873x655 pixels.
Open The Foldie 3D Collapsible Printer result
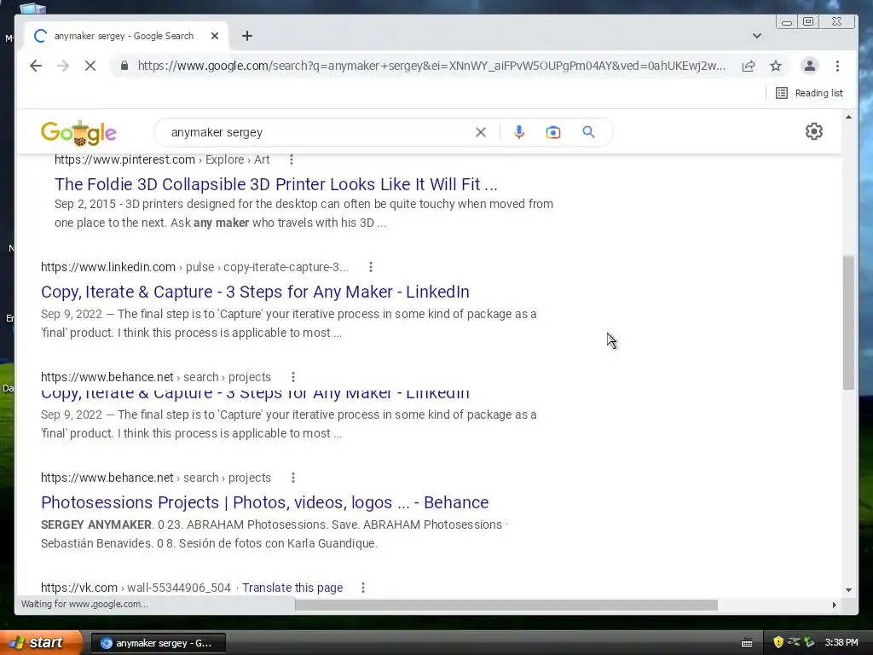click(x=276, y=184)
